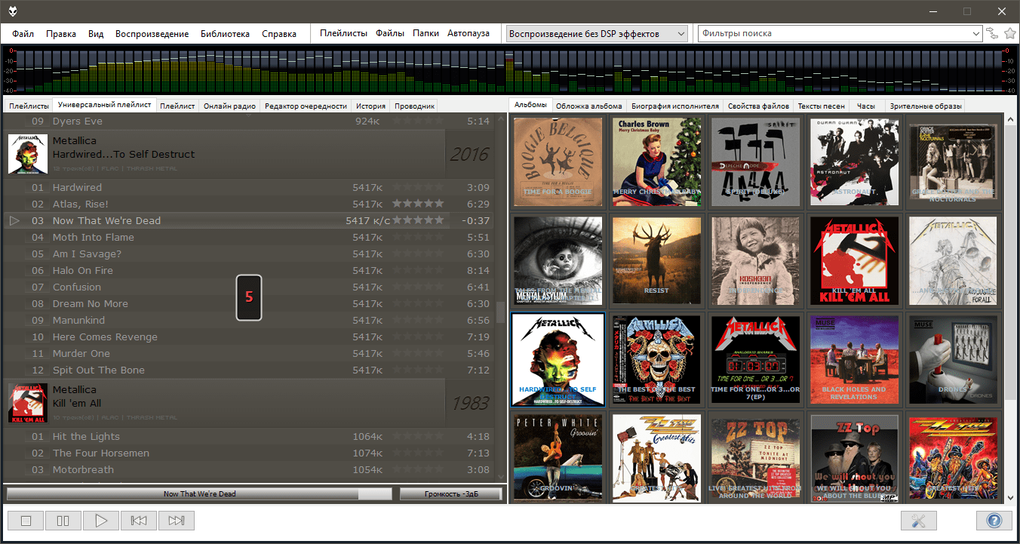Viewport: 1020px width, 544px height.
Task: Click the Now That We're Dead seek bar
Action: tap(199, 494)
